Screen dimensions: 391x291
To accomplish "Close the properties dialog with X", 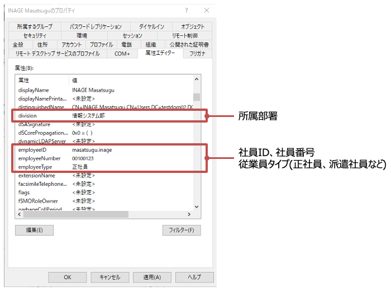I will [x=207, y=10].
